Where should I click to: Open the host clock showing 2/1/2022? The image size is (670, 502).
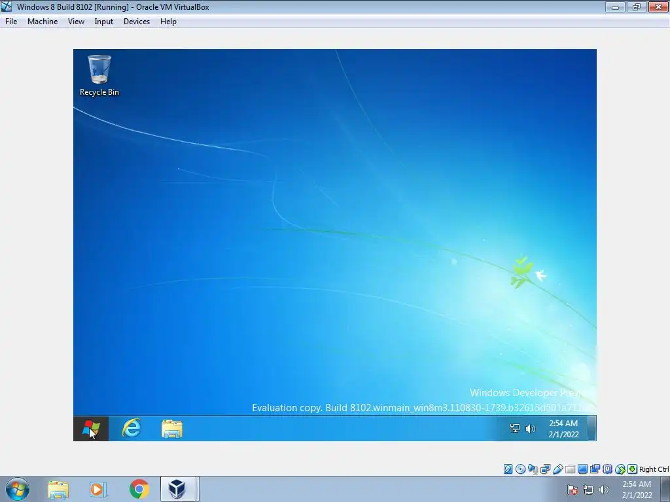(x=637, y=490)
